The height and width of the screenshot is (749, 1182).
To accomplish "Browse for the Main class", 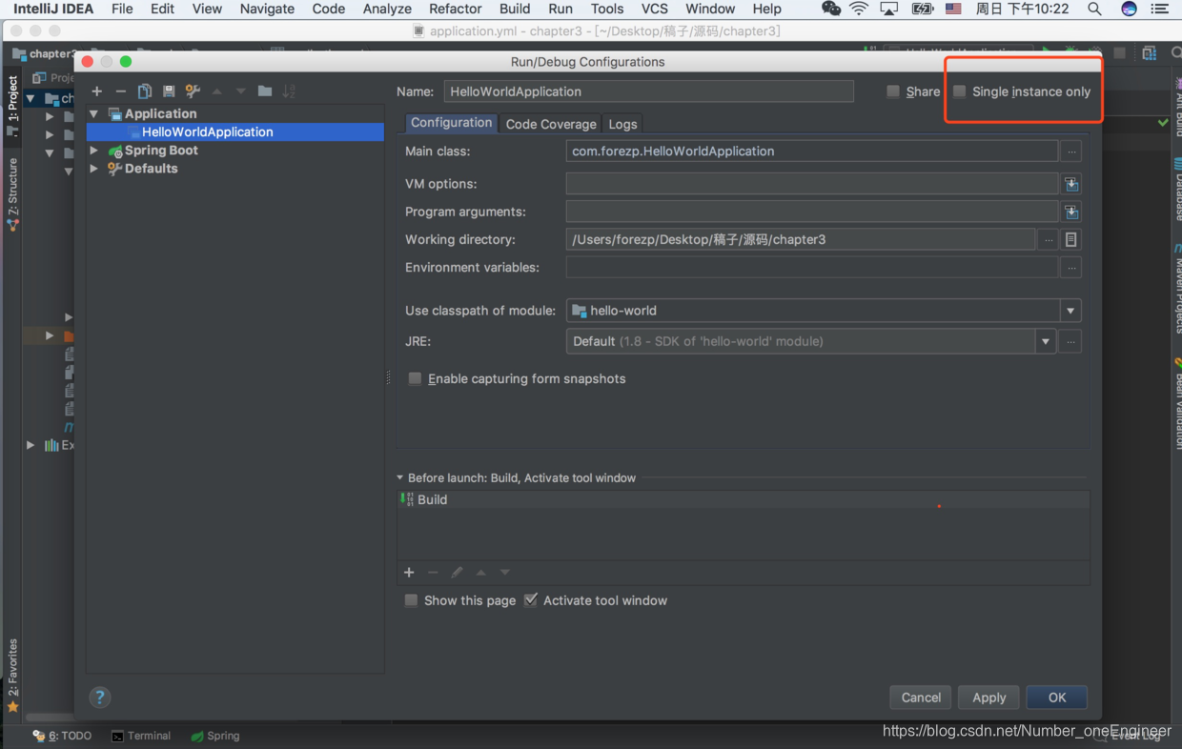I will point(1071,152).
